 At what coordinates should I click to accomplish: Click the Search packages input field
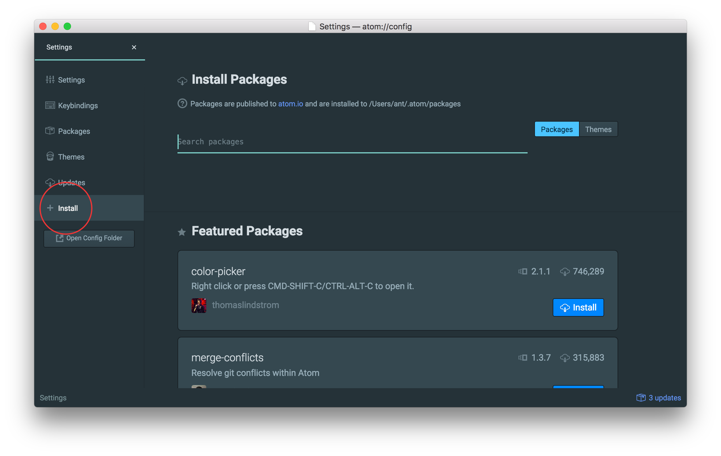[x=352, y=141]
